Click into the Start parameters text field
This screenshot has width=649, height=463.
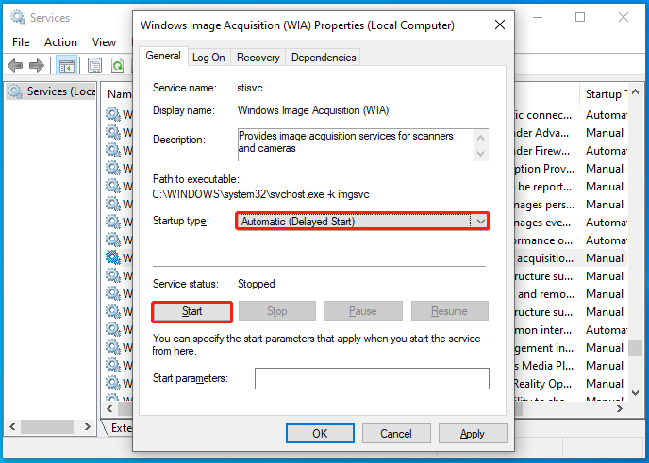(372, 378)
